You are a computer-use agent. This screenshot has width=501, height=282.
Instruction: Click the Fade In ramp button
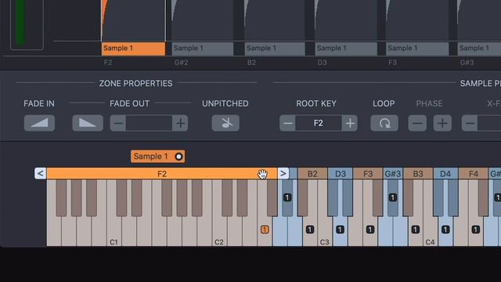(x=39, y=123)
